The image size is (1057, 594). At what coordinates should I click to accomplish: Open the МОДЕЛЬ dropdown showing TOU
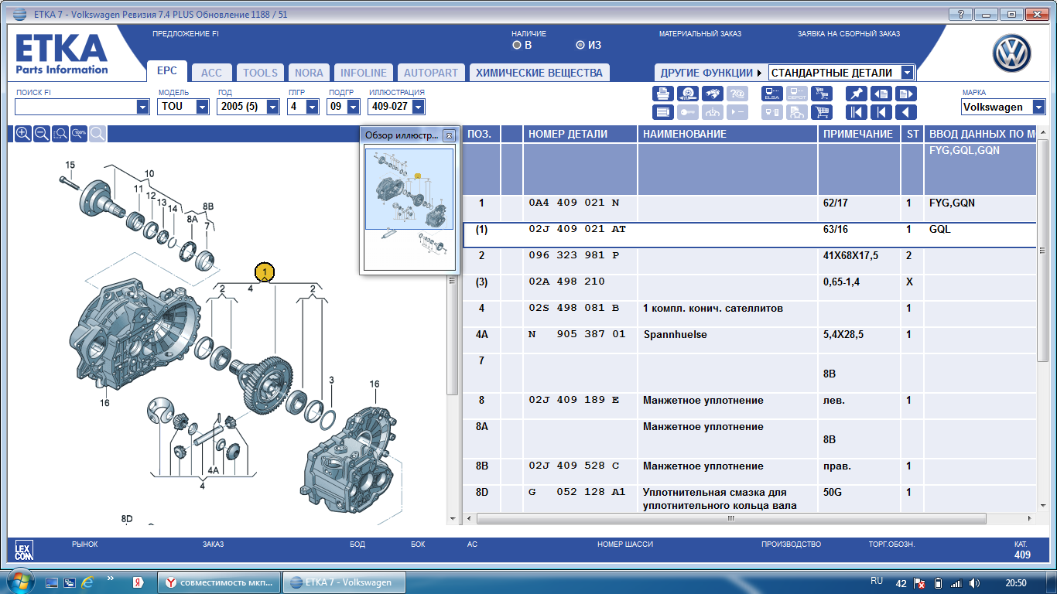click(203, 107)
